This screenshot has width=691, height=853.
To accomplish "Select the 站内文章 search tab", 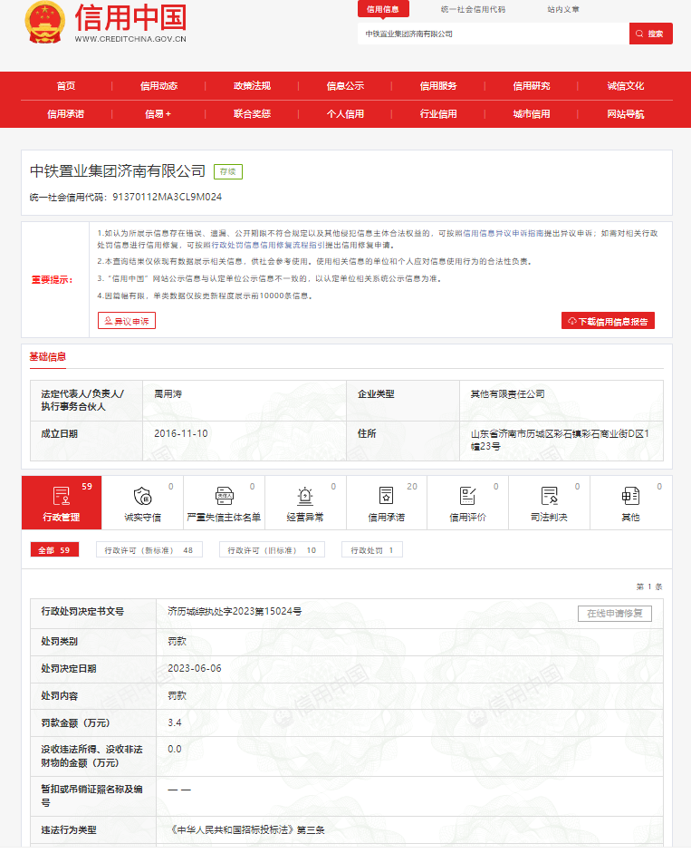I will [563, 9].
